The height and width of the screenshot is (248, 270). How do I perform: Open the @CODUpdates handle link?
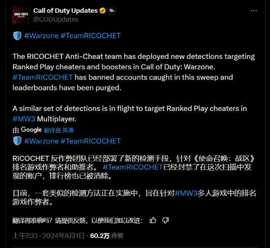point(56,19)
